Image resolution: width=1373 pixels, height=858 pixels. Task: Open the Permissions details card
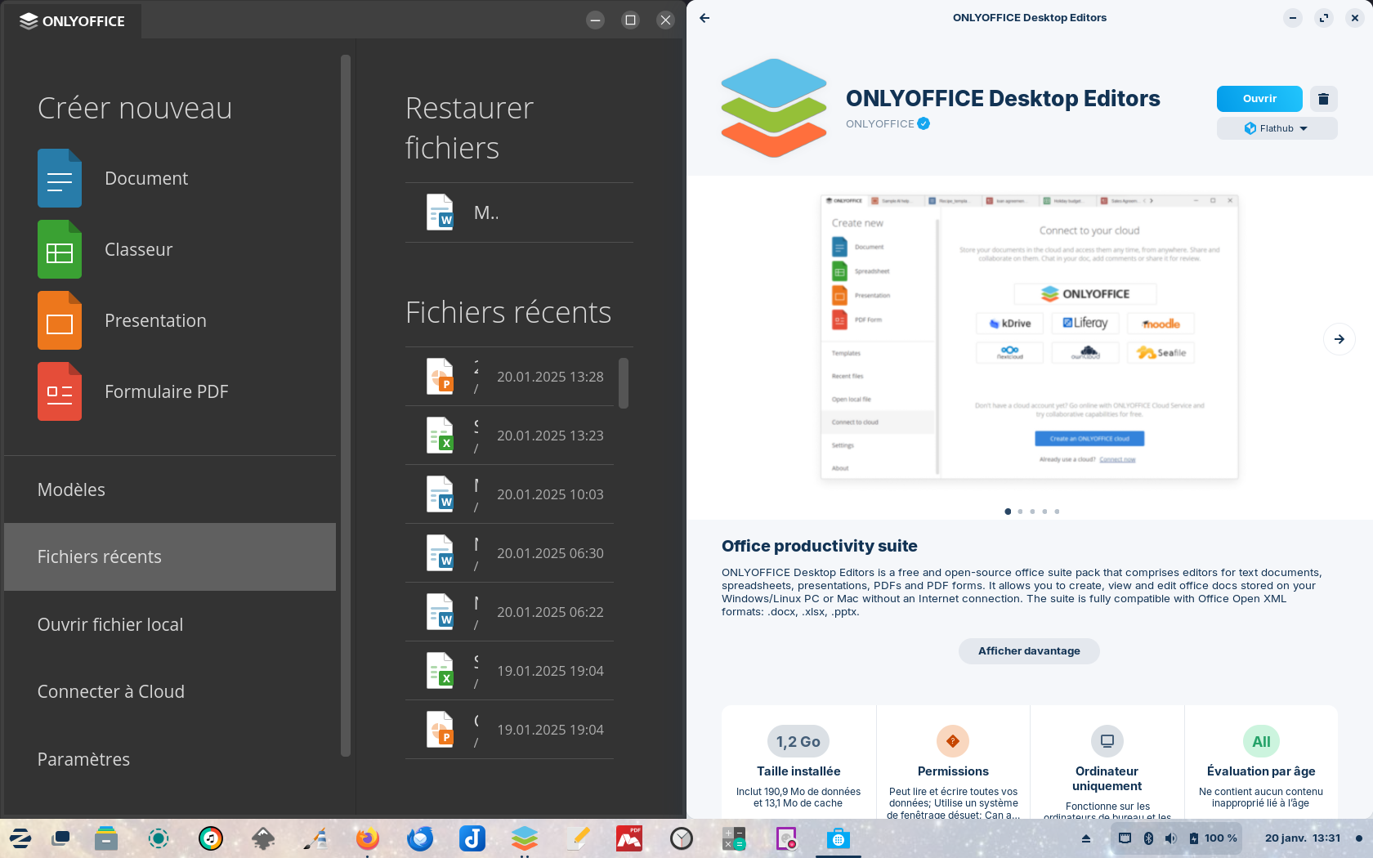pyautogui.click(x=953, y=762)
